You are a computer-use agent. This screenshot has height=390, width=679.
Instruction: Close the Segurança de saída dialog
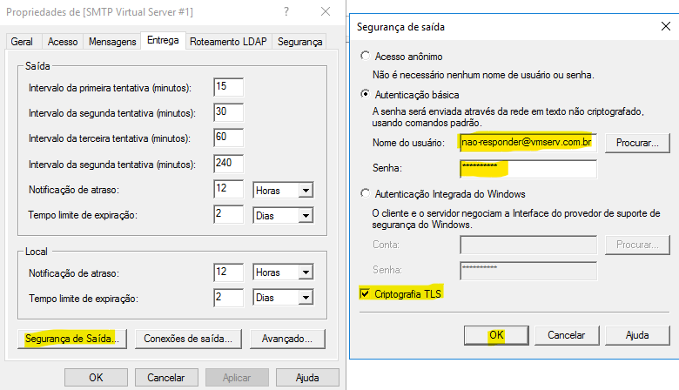(x=666, y=26)
